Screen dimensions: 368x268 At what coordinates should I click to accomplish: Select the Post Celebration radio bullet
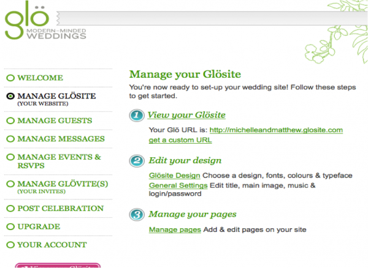tap(10, 208)
